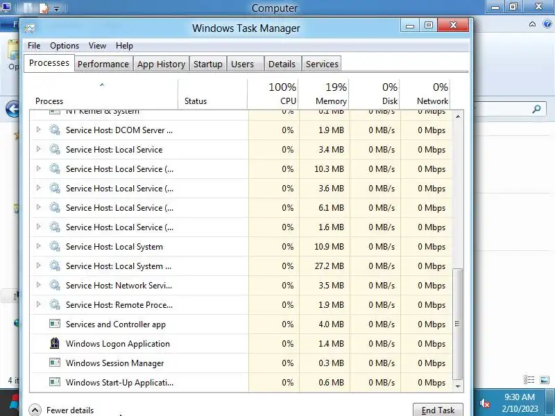Screen dimensions: 555x416
Task: Switch to details view icon in Computer window
Action: point(529,380)
